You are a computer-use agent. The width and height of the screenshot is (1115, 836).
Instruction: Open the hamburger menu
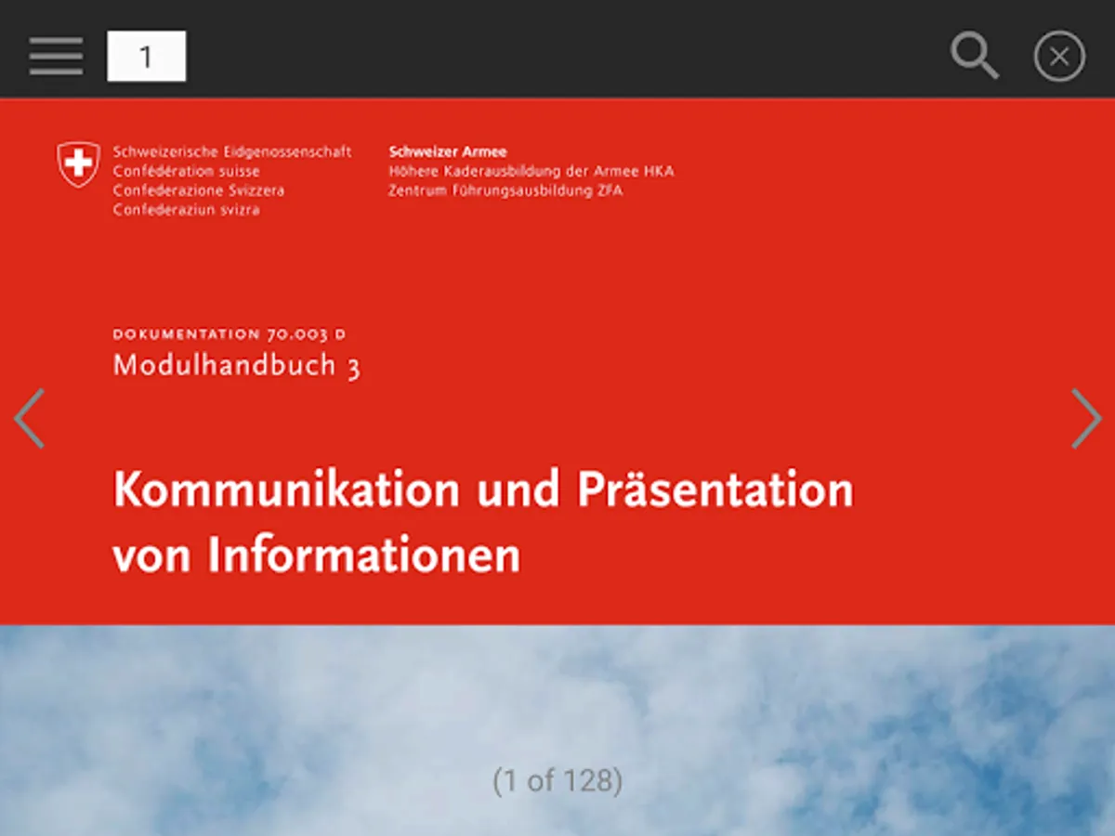click(56, 57)
